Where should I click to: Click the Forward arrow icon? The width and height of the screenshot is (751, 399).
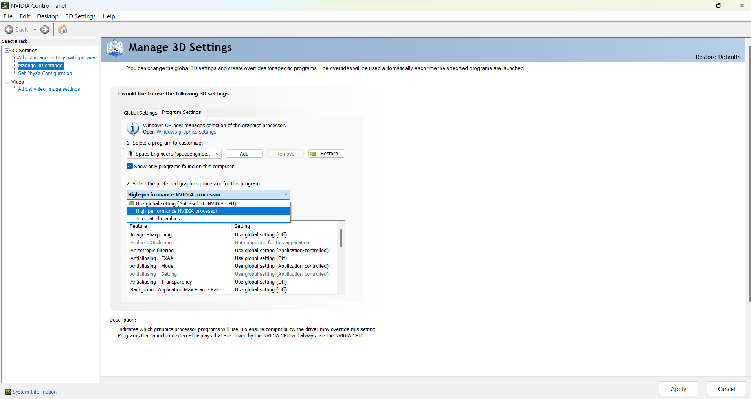[45, 30]
